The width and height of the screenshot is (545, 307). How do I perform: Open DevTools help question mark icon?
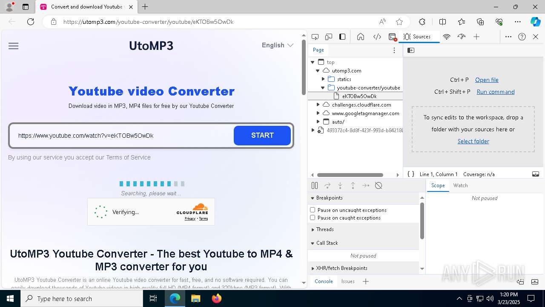[522, 37]
